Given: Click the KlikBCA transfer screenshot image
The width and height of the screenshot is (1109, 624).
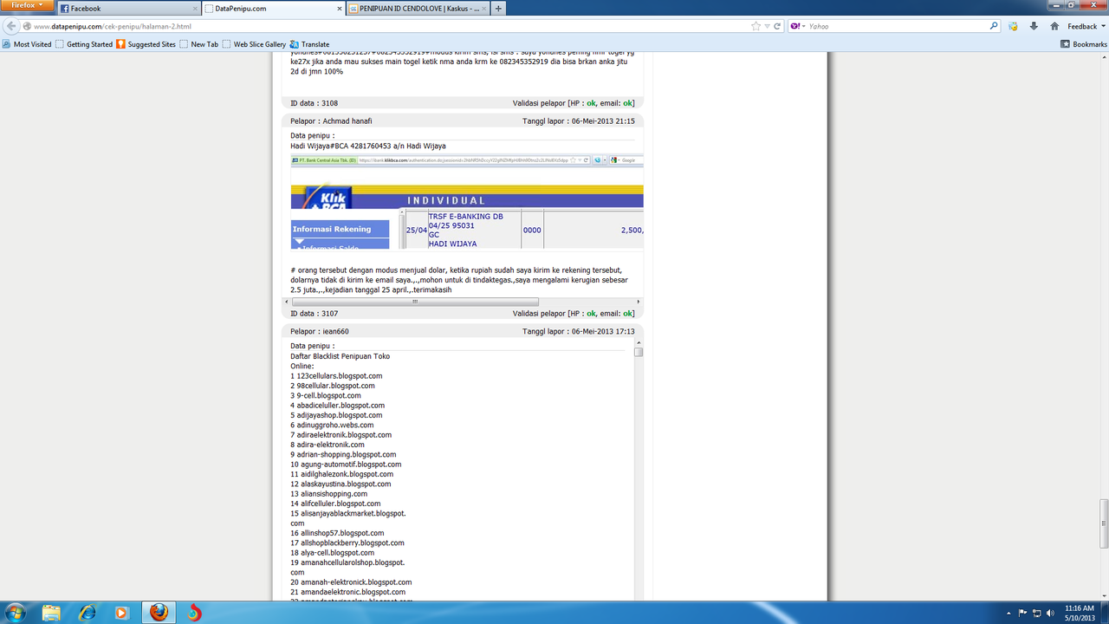Looking at the screenshot, I should click(467, 203).
